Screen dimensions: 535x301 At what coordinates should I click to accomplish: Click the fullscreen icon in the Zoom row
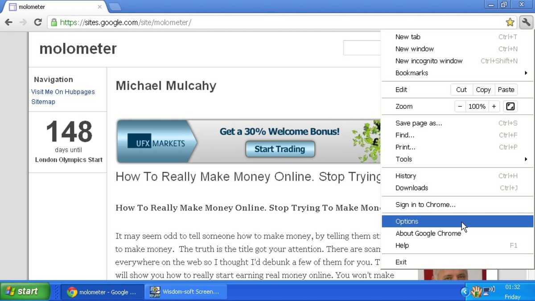click(x=511, y=106)
